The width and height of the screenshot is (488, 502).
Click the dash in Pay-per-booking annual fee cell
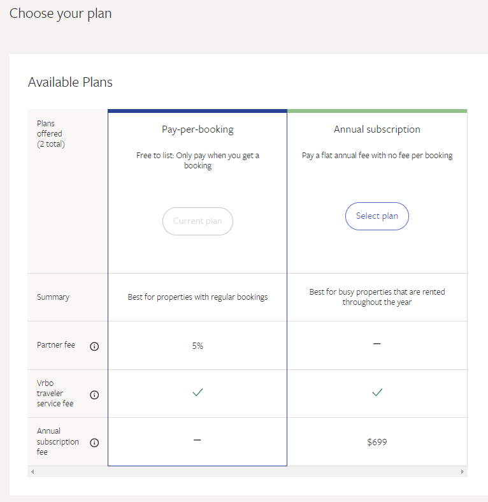197,440
